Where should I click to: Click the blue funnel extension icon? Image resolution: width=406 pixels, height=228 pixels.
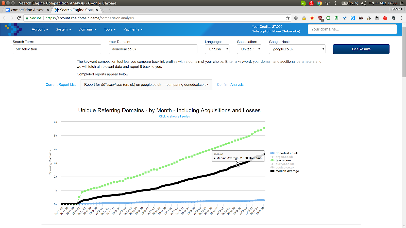[345, 18]
